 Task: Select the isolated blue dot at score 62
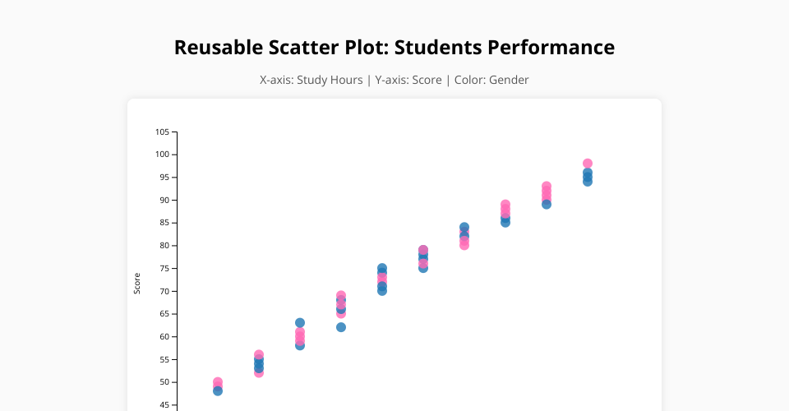[x=341, y=327]
